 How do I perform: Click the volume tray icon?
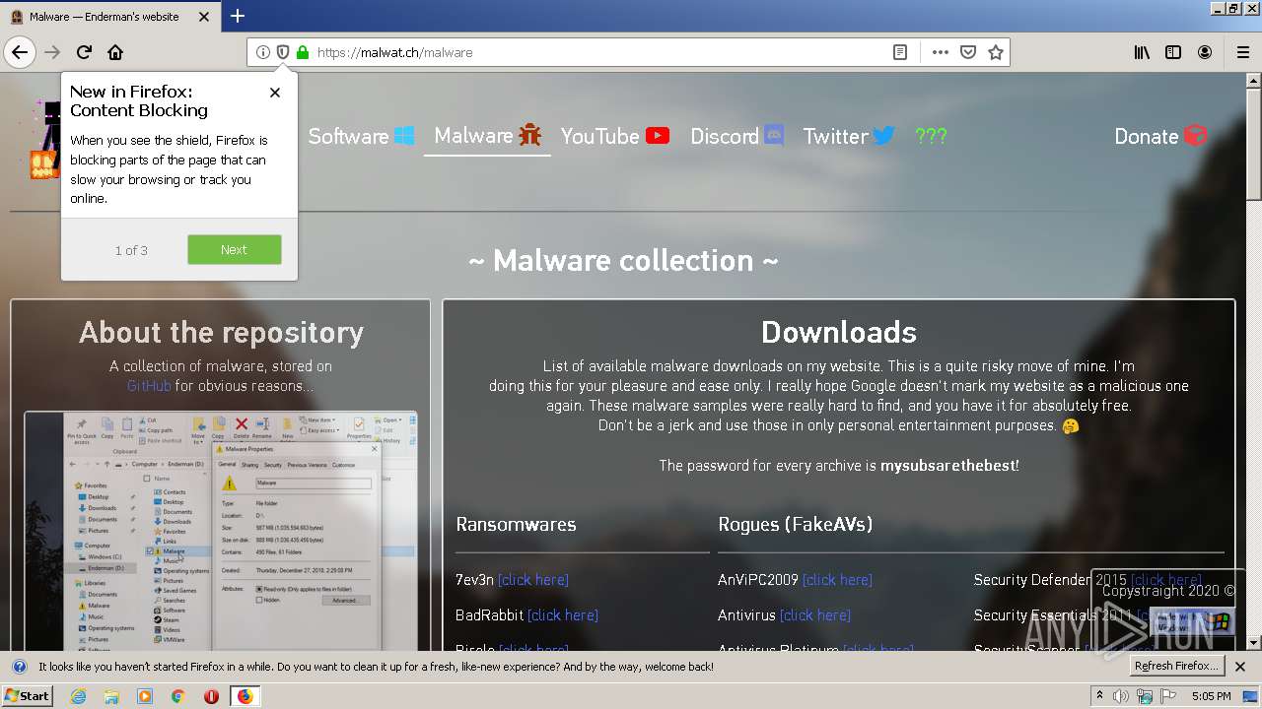pos(1121,696)
